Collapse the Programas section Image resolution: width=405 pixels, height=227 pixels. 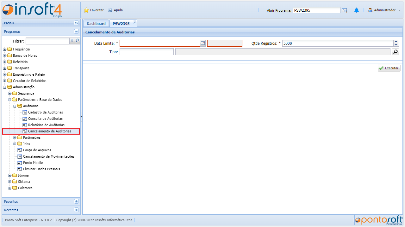click(76, 32)
